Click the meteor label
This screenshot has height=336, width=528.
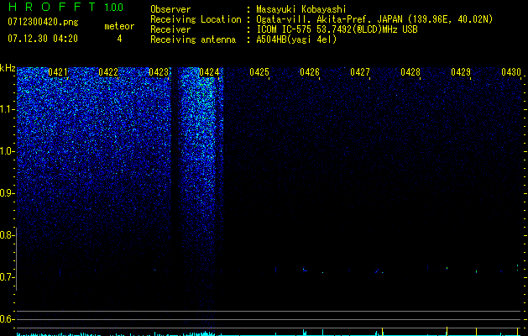coord(119,26)
